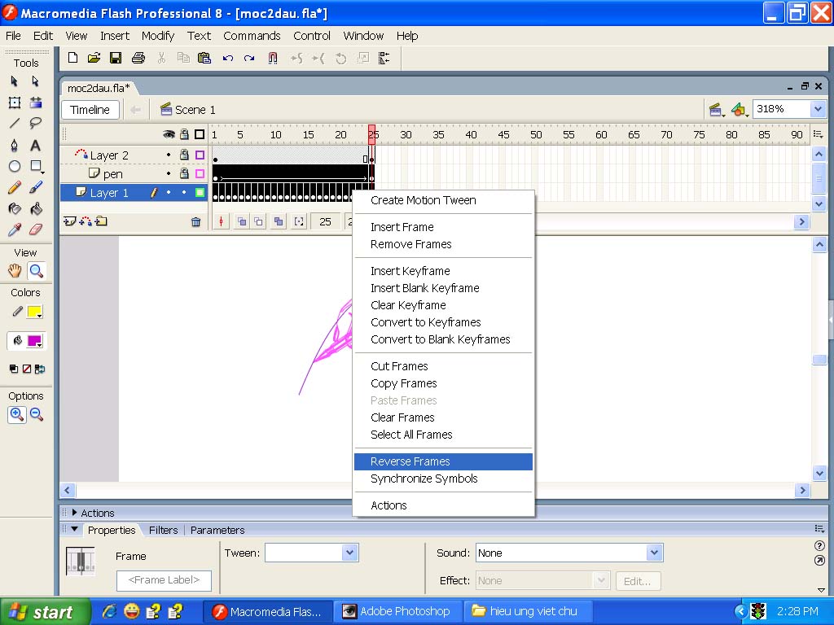The width and height of the screenshot is (834, 625).
Task: Expand the Actions panel
Action: point(74,513)
